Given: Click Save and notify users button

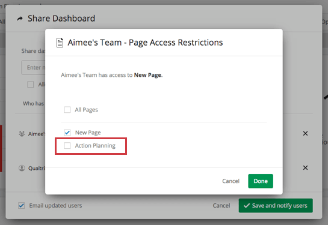Looking at the screenshot, I should 276,206.
